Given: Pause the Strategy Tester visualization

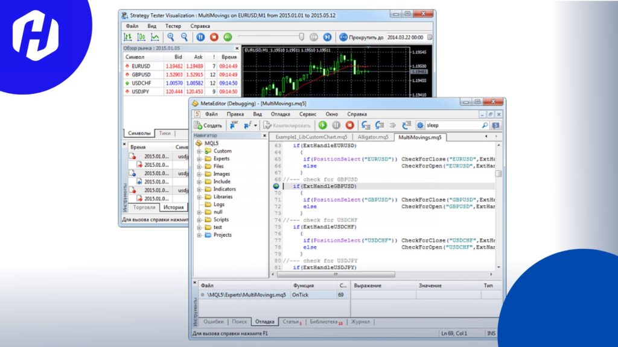Looking at the screenshot, I should point(200,37).
